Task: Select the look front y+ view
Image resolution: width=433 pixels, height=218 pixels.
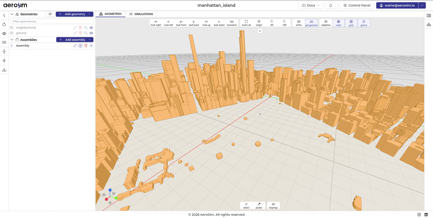Action: 181,23
